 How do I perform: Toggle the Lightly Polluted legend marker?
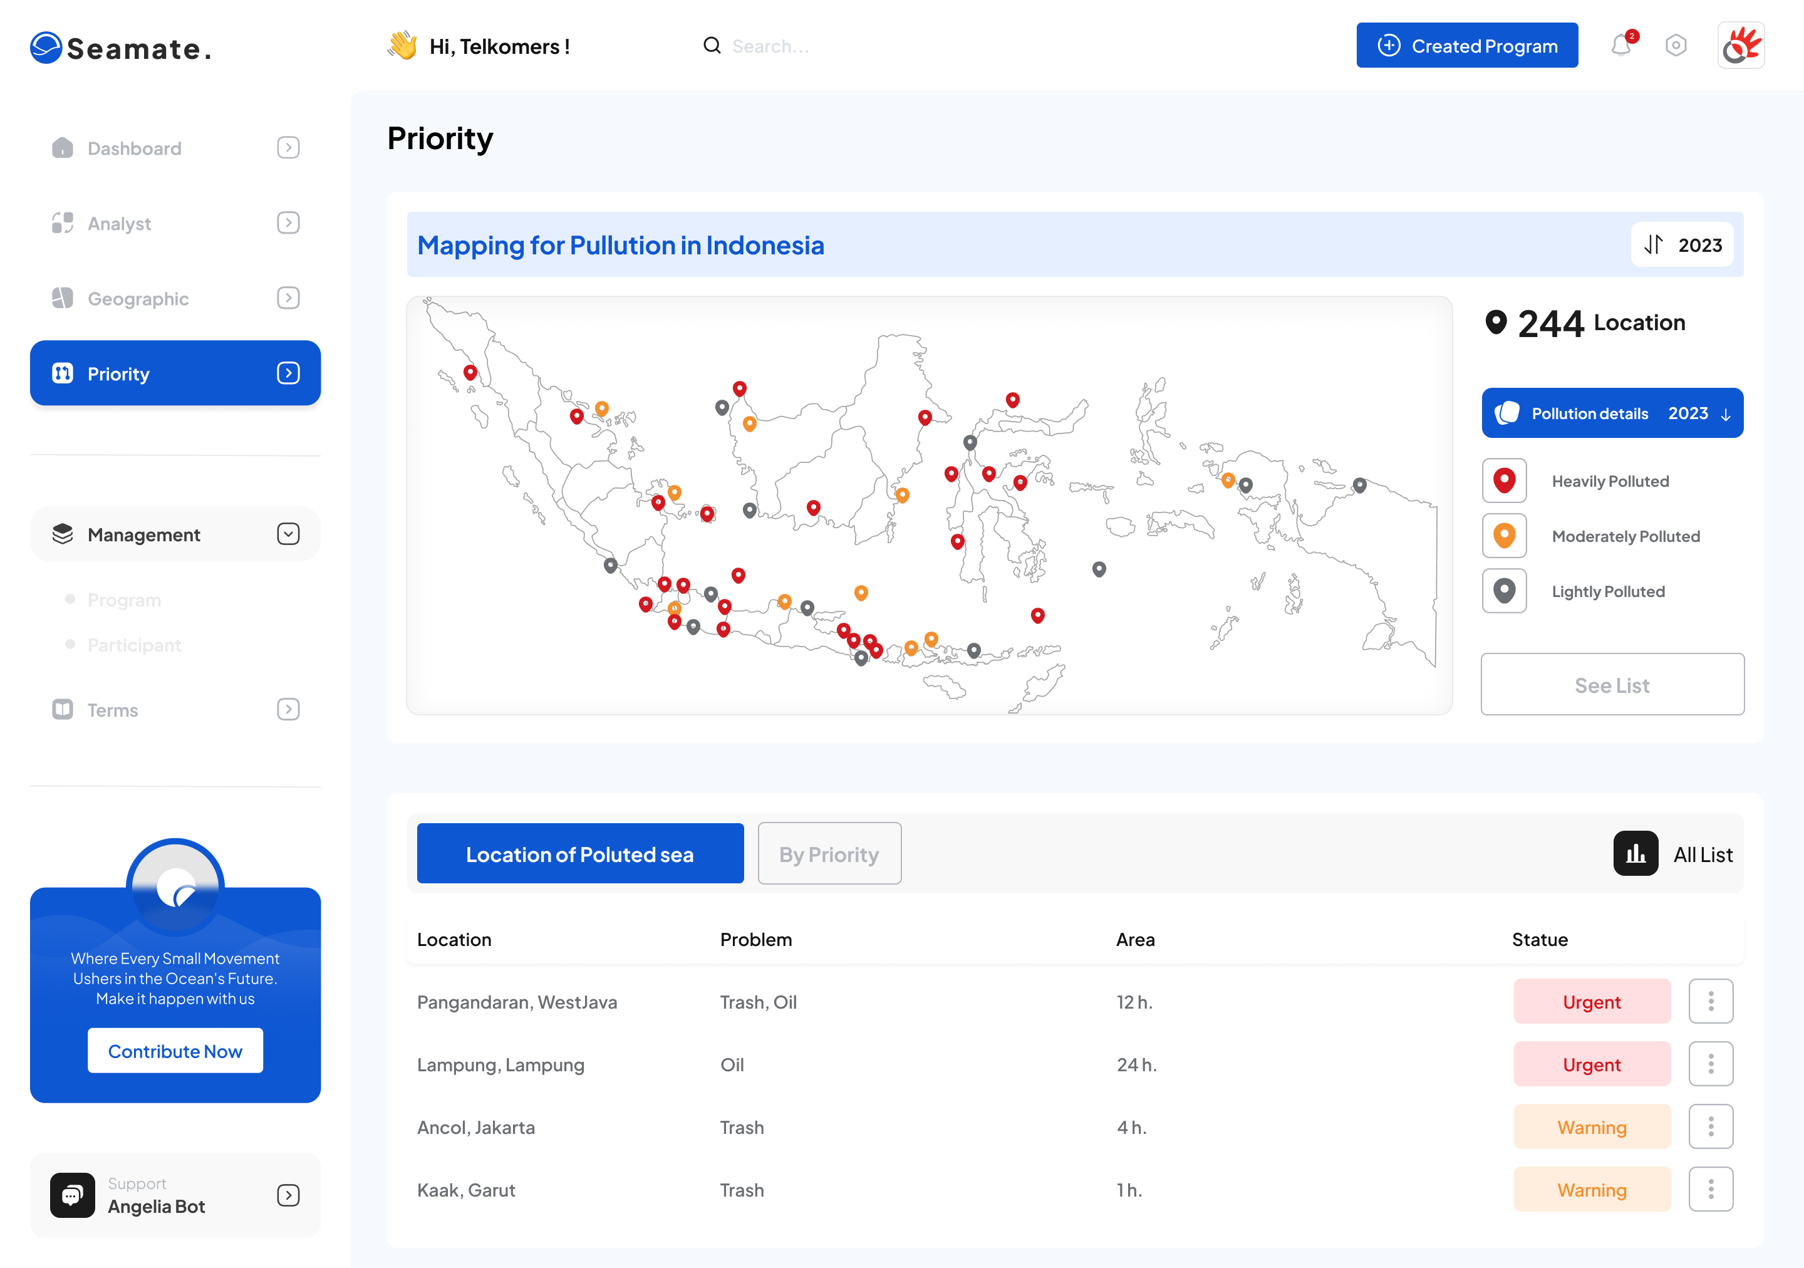click(1504, 591)
